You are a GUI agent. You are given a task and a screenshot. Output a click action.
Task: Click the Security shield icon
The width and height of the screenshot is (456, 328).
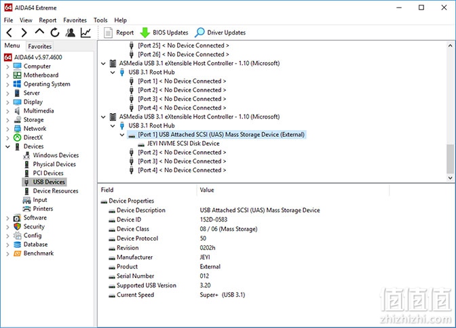point(18,226)
